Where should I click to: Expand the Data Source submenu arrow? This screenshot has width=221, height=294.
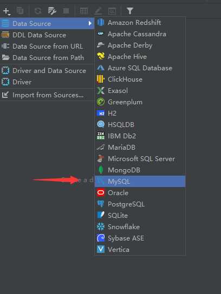point(90,23)
